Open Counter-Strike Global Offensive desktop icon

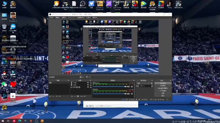(100, 5)
